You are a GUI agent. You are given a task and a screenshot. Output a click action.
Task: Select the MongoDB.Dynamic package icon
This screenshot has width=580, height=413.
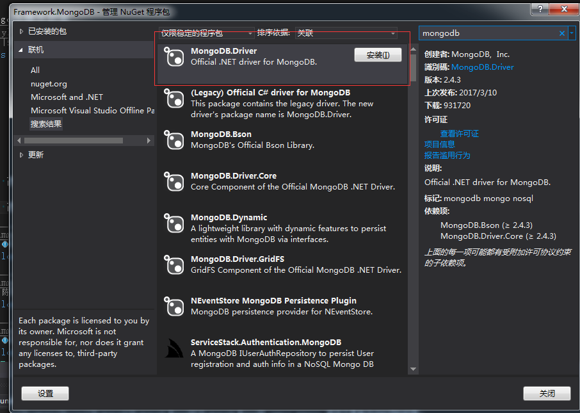pos(174,223)
